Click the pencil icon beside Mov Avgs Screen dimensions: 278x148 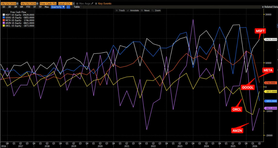point(92,4)
